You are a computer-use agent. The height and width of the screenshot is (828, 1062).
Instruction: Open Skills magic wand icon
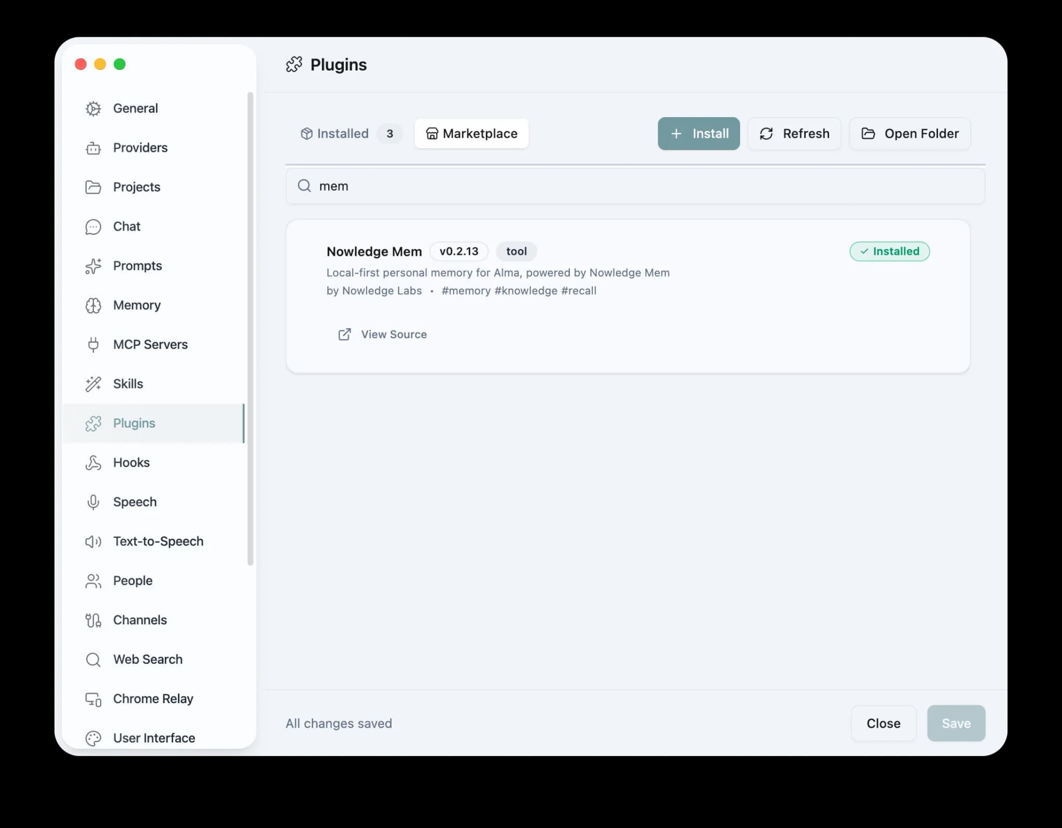click(x=93, y=384)
